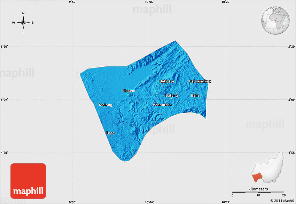Click the 10°06' longitude label at the top
Image resolution: width=296 pixels, height=204 pixels.
click(x=149, y=2)
